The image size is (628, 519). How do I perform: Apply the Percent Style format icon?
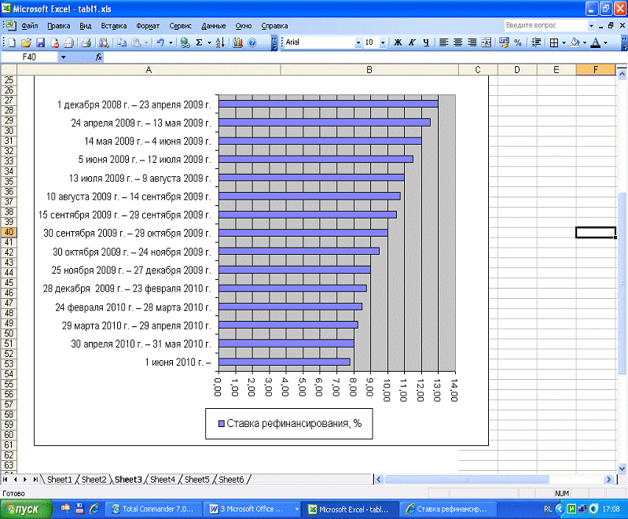tap(518, 42)
